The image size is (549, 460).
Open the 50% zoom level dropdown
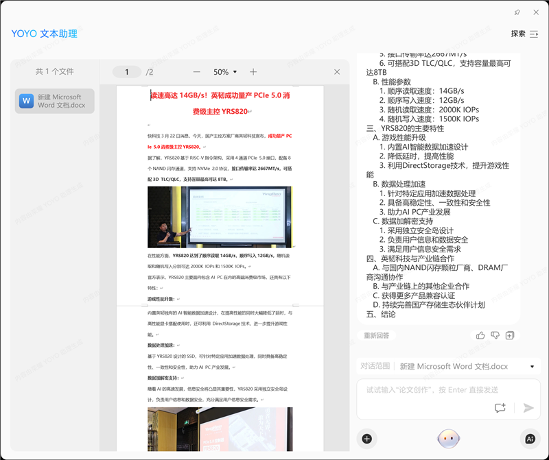click(225, 72)
